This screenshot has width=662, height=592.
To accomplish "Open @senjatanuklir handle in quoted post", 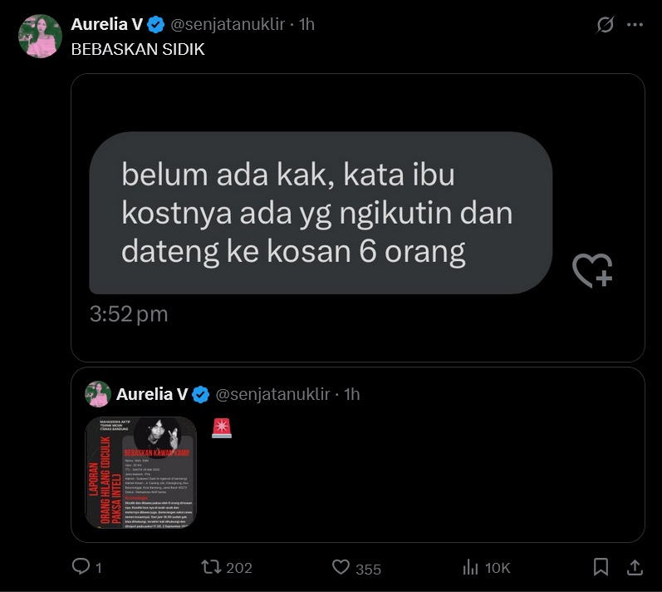I will point(272,394).
